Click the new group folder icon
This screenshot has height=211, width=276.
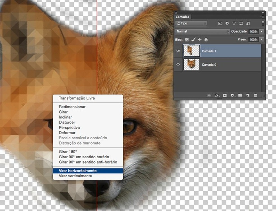(x=240, y=96)
